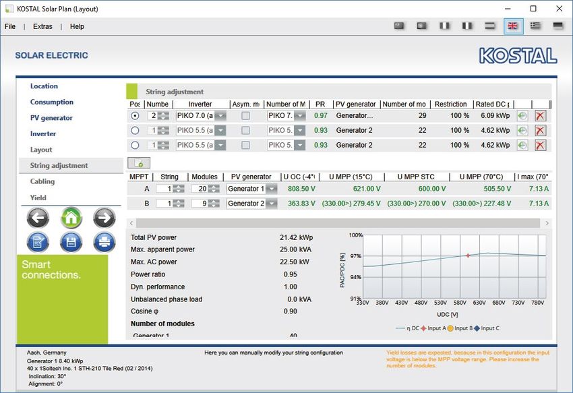The image size is (573, 393).
Task: Open the Generator 1 dropdown for MPPT A
Action: coord(272,189)
